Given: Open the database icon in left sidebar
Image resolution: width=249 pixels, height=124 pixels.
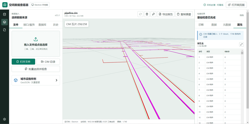Looking at the screenshot, I should 4,14.
